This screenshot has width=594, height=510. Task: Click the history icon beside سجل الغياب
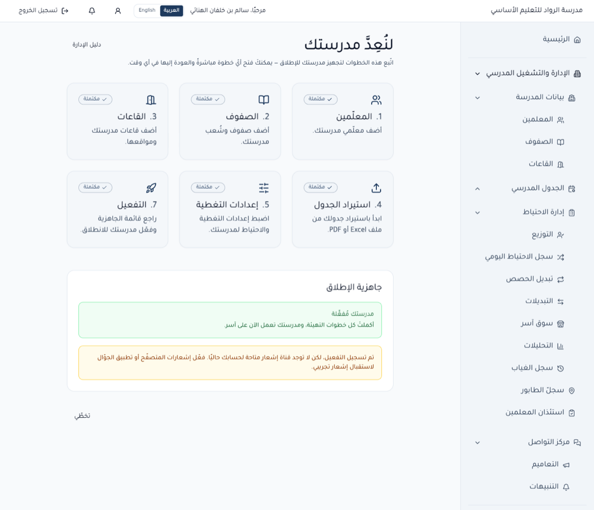561,368
